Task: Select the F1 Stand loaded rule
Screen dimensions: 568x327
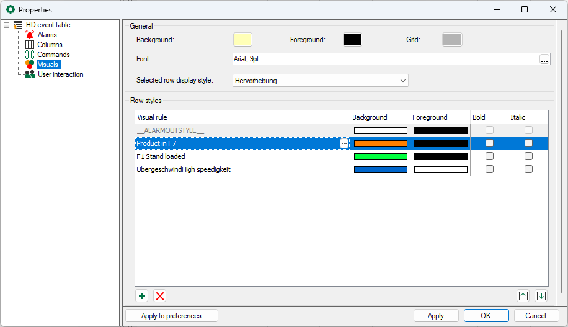Action: point(242,156)
